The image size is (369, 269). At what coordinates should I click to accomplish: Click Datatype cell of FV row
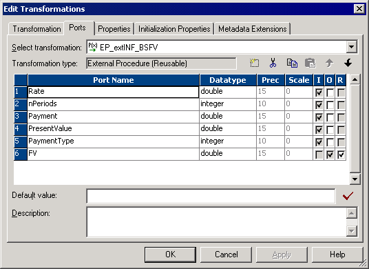[x=228, y=155]
